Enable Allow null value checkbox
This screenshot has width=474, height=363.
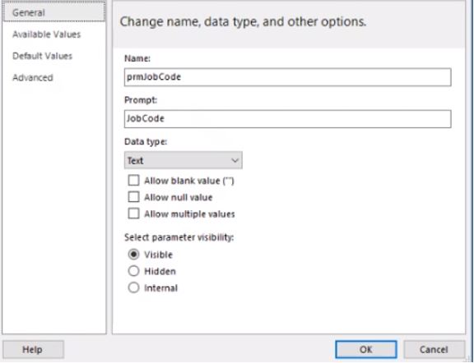click(133, 197)
